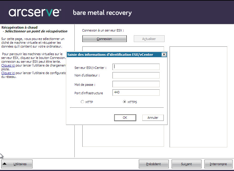234x171 pixels.
Task: Focus the Serveur ESX/vCenter input field
Action: coord(136,67)
